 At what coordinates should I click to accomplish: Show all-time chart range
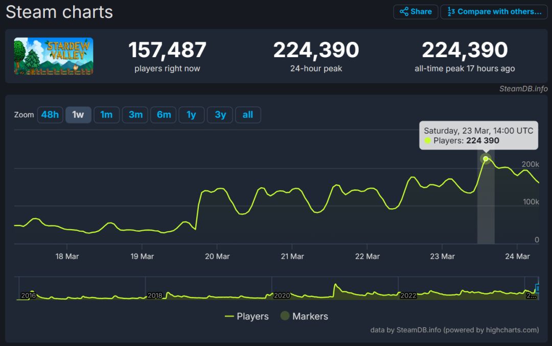(x=248, y=115)
